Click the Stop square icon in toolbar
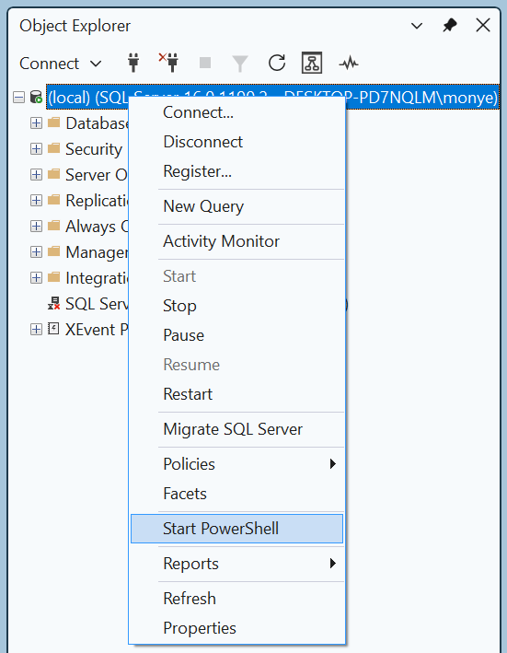This screenshot has height=653, width=507. pos(205,63)
